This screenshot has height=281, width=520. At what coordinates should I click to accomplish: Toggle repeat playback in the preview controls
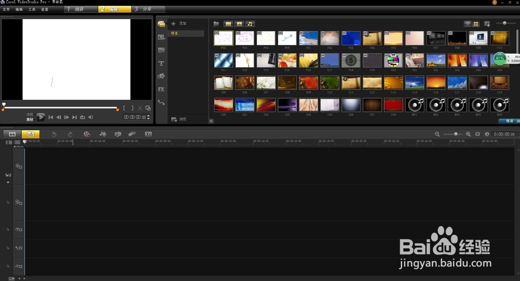(x=82, y=117)
